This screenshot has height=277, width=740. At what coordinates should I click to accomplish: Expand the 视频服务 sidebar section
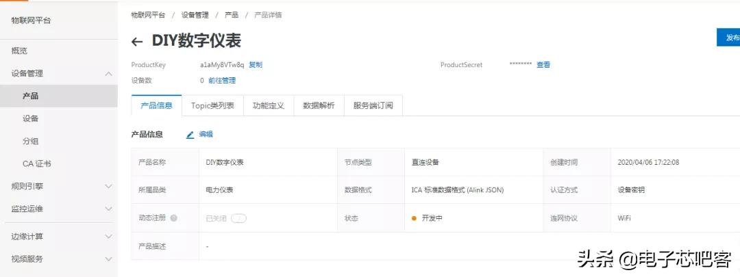click(108, 259)
